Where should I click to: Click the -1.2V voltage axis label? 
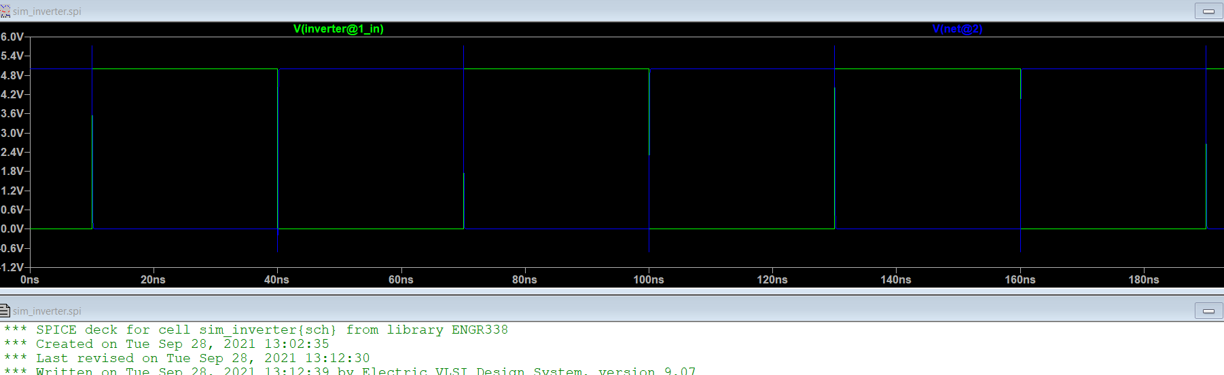tap(12, 267)
